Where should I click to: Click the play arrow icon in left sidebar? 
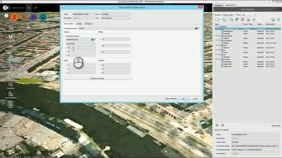(11, 132)
